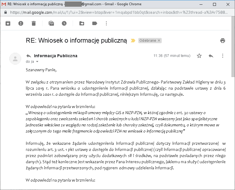The image size is (235, 190).
Task: Click the sender's profile avatar
Action: point(15,58)
